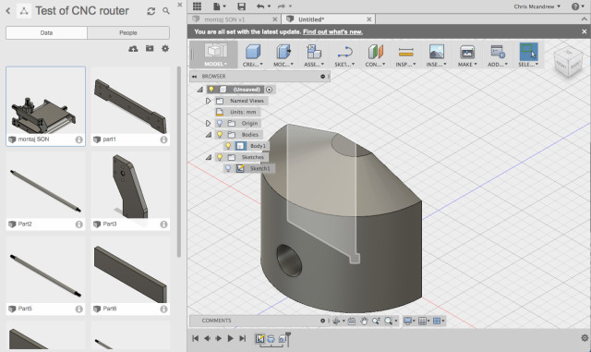Show info for montaj SON

coord(78,140)
